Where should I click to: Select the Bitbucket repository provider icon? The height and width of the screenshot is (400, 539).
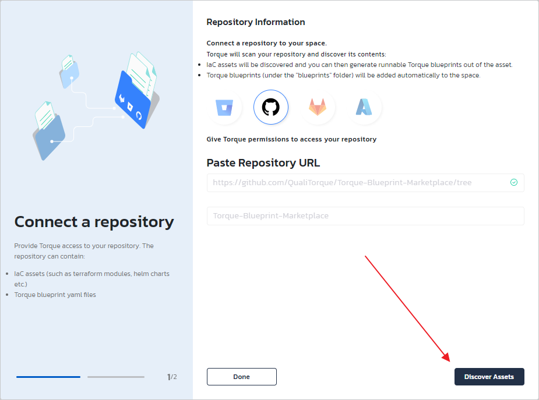pos(224,108)
